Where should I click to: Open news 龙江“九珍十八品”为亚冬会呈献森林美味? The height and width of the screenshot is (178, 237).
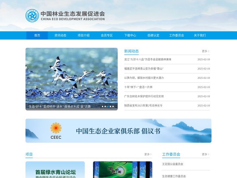click(148, 59)
